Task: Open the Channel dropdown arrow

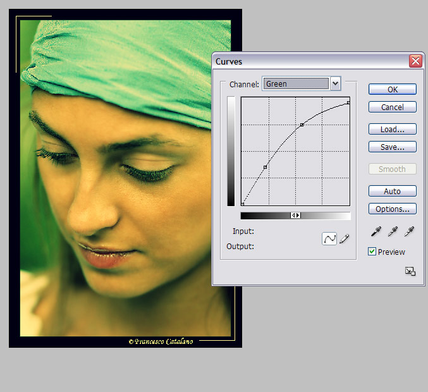Action: 335,83
